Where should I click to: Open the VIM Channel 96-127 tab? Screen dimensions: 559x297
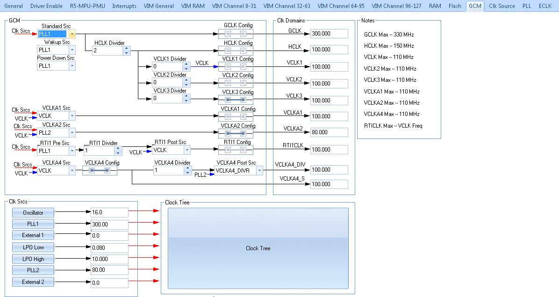396,6
